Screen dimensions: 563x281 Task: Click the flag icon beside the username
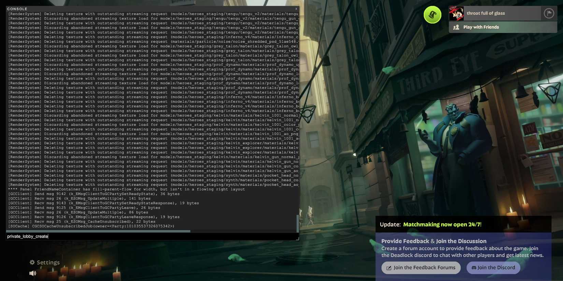(x=549, y=13)
